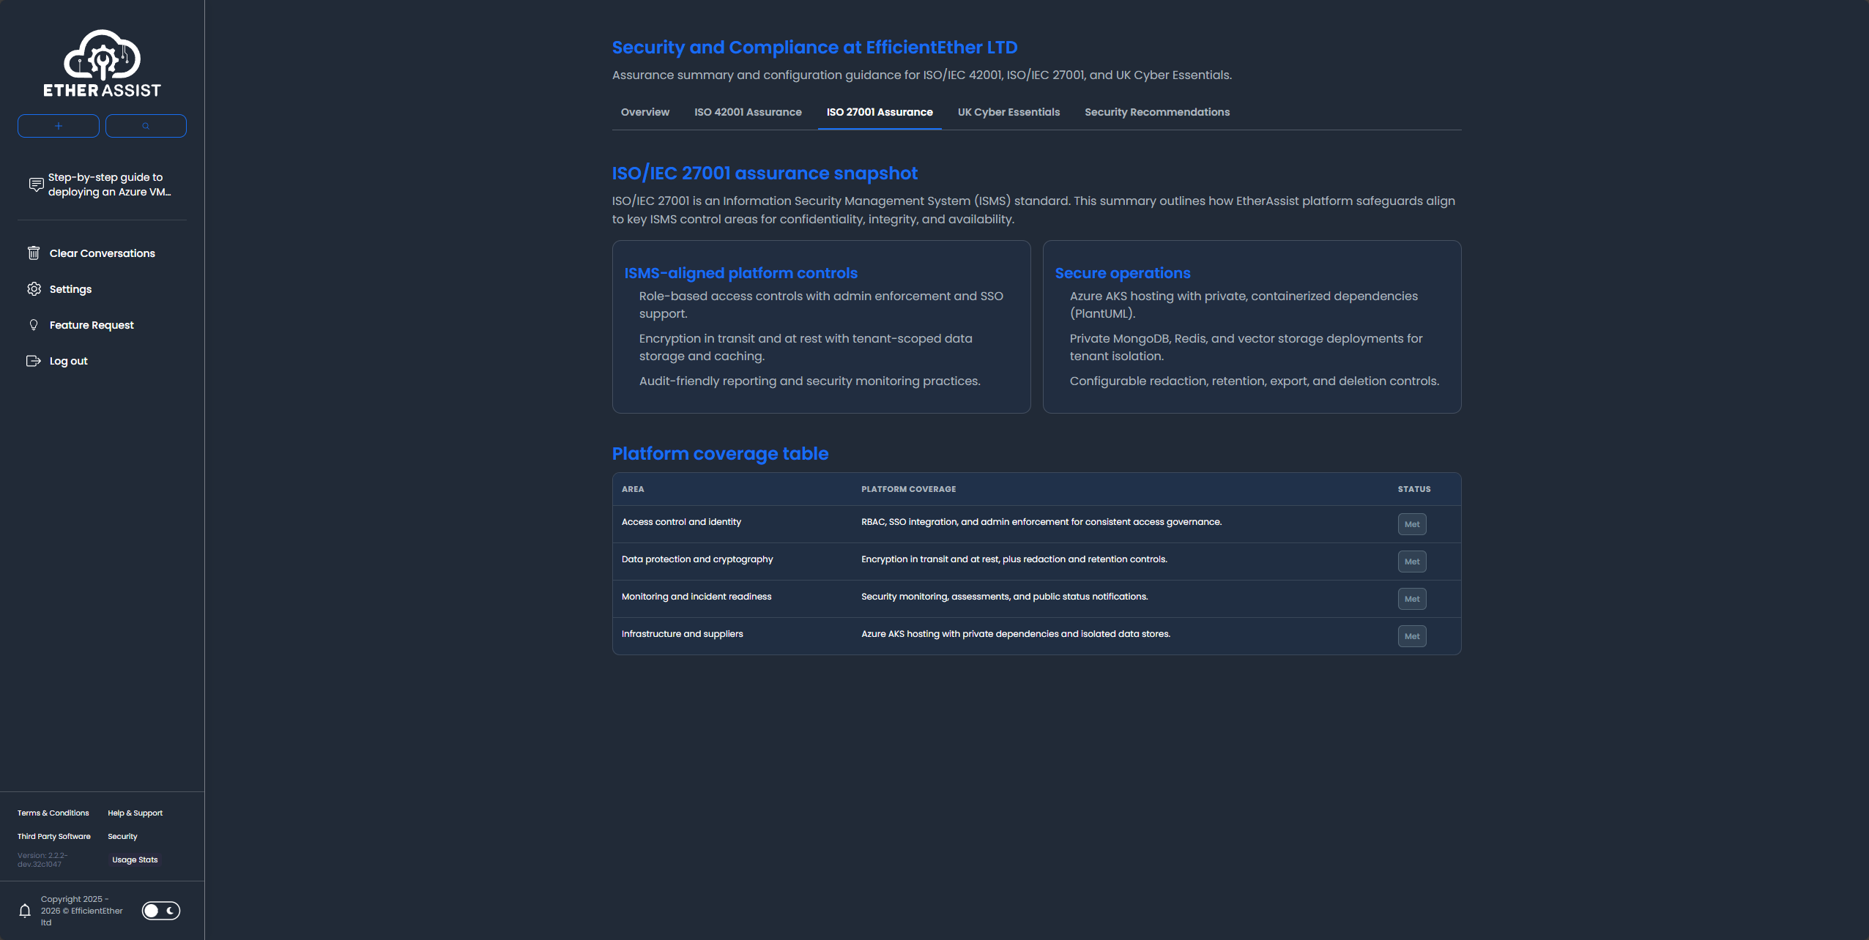Click the 'Platform coverage table' heading

720,454
